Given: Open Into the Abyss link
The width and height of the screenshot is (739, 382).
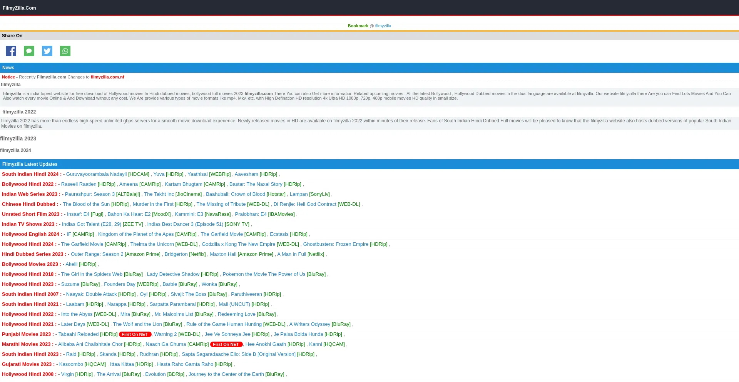Looking at the screenshot, I should (x=77, y=314).
